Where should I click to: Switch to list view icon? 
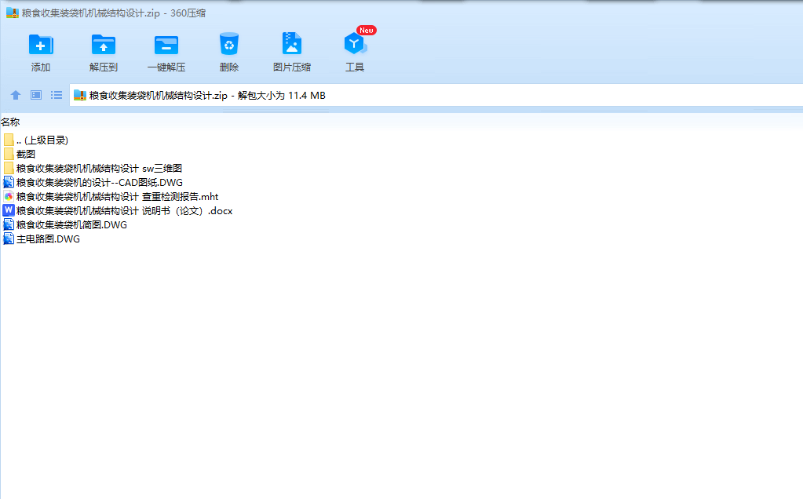pyautogui.click(x=57, y=95)
